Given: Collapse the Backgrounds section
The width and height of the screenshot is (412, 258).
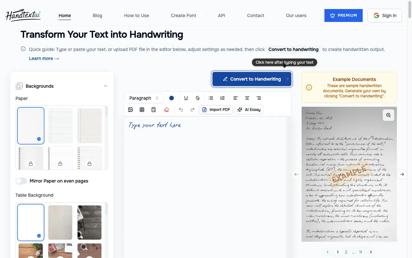Looking at the screenshot, I should point(106,86).
